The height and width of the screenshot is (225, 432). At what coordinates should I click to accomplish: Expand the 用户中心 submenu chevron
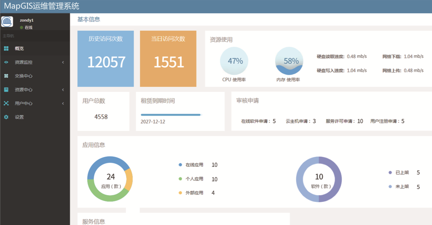coord(63,103)
